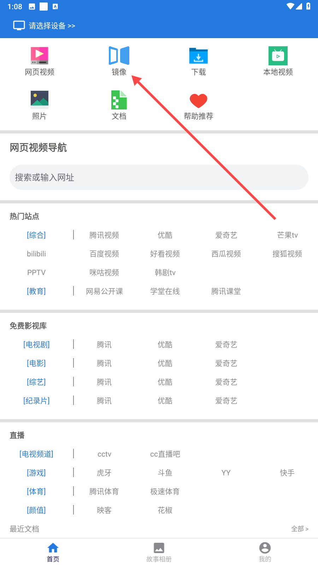Open the 快手 live link
Viewport: 318px width, 565px height.
point(287,473)
